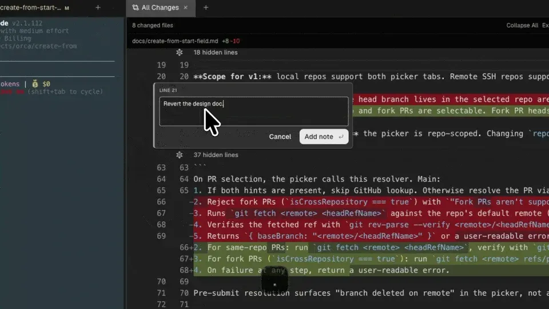The height and width of the screenshot is (309, 549).
Task: Click the removed line starting "Verifies the fetched ref"
Action: 371,224
